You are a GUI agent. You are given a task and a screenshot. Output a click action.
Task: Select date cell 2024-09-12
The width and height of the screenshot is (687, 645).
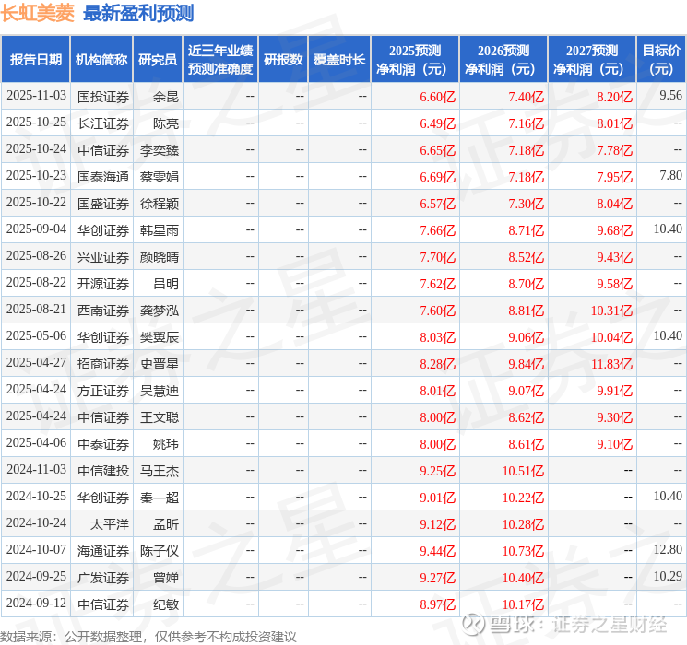coord(36,603)
